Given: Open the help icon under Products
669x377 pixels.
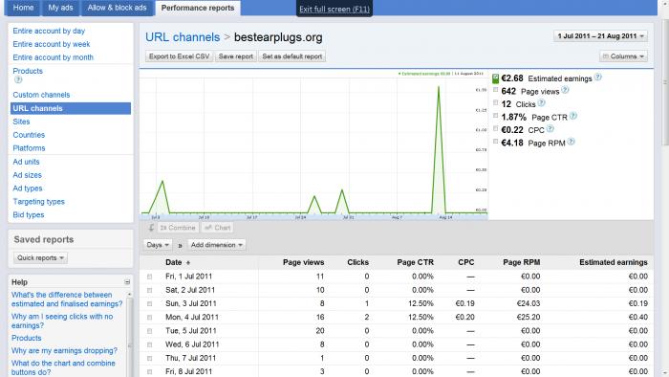Looking at the screenshot, I should coord(18,79).
